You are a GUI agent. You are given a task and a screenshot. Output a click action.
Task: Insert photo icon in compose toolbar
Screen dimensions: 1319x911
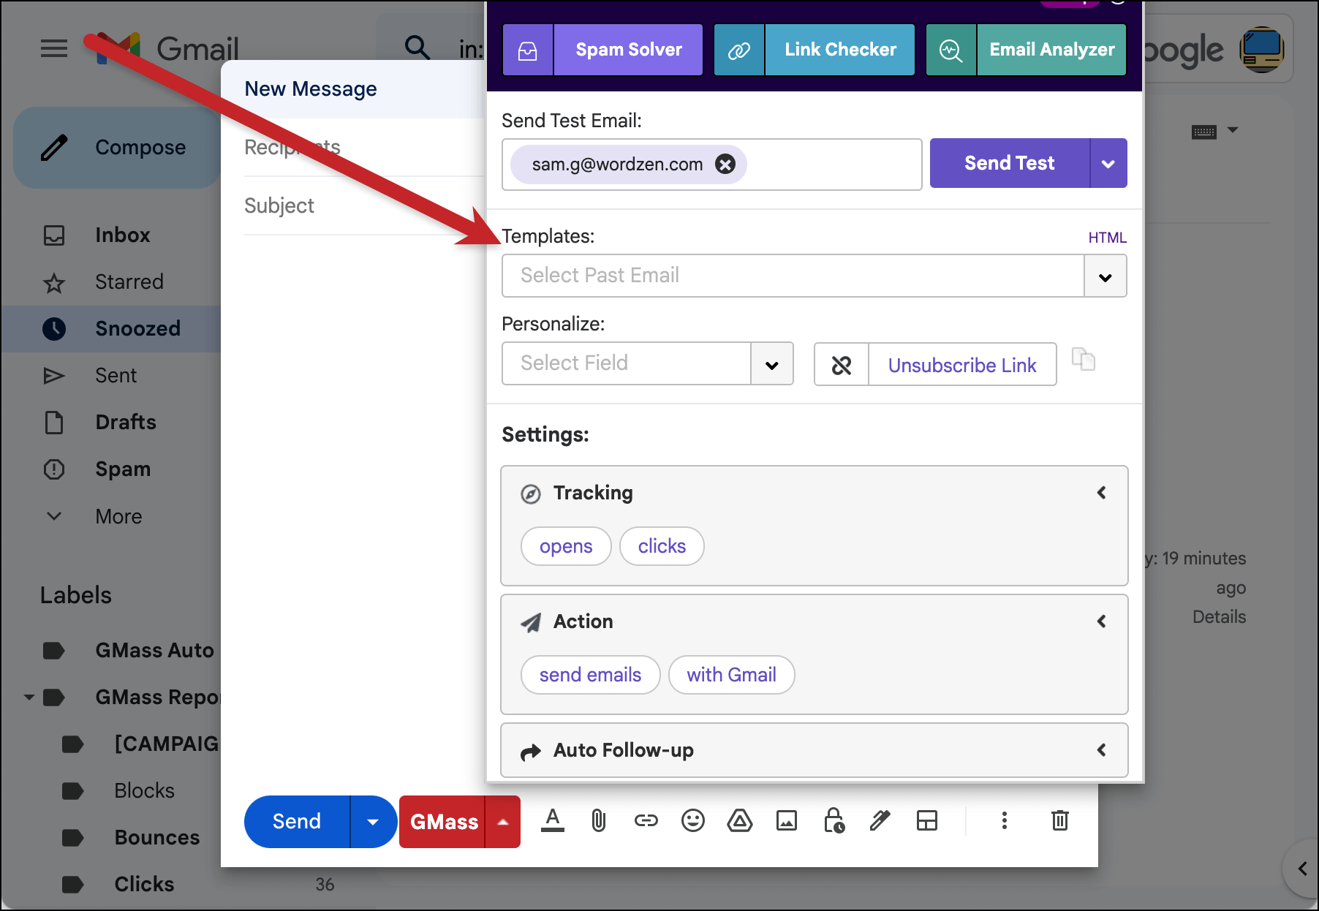pos(787,820)
